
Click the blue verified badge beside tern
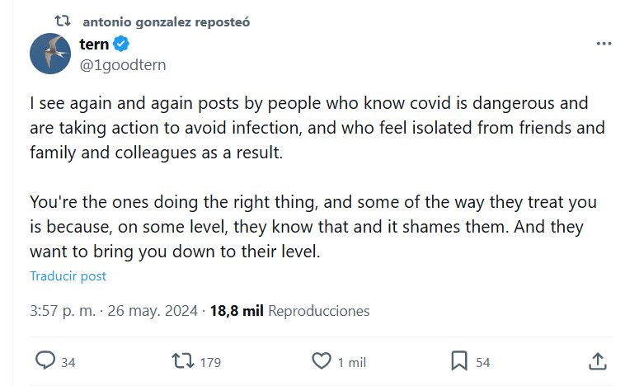(120, 44)
